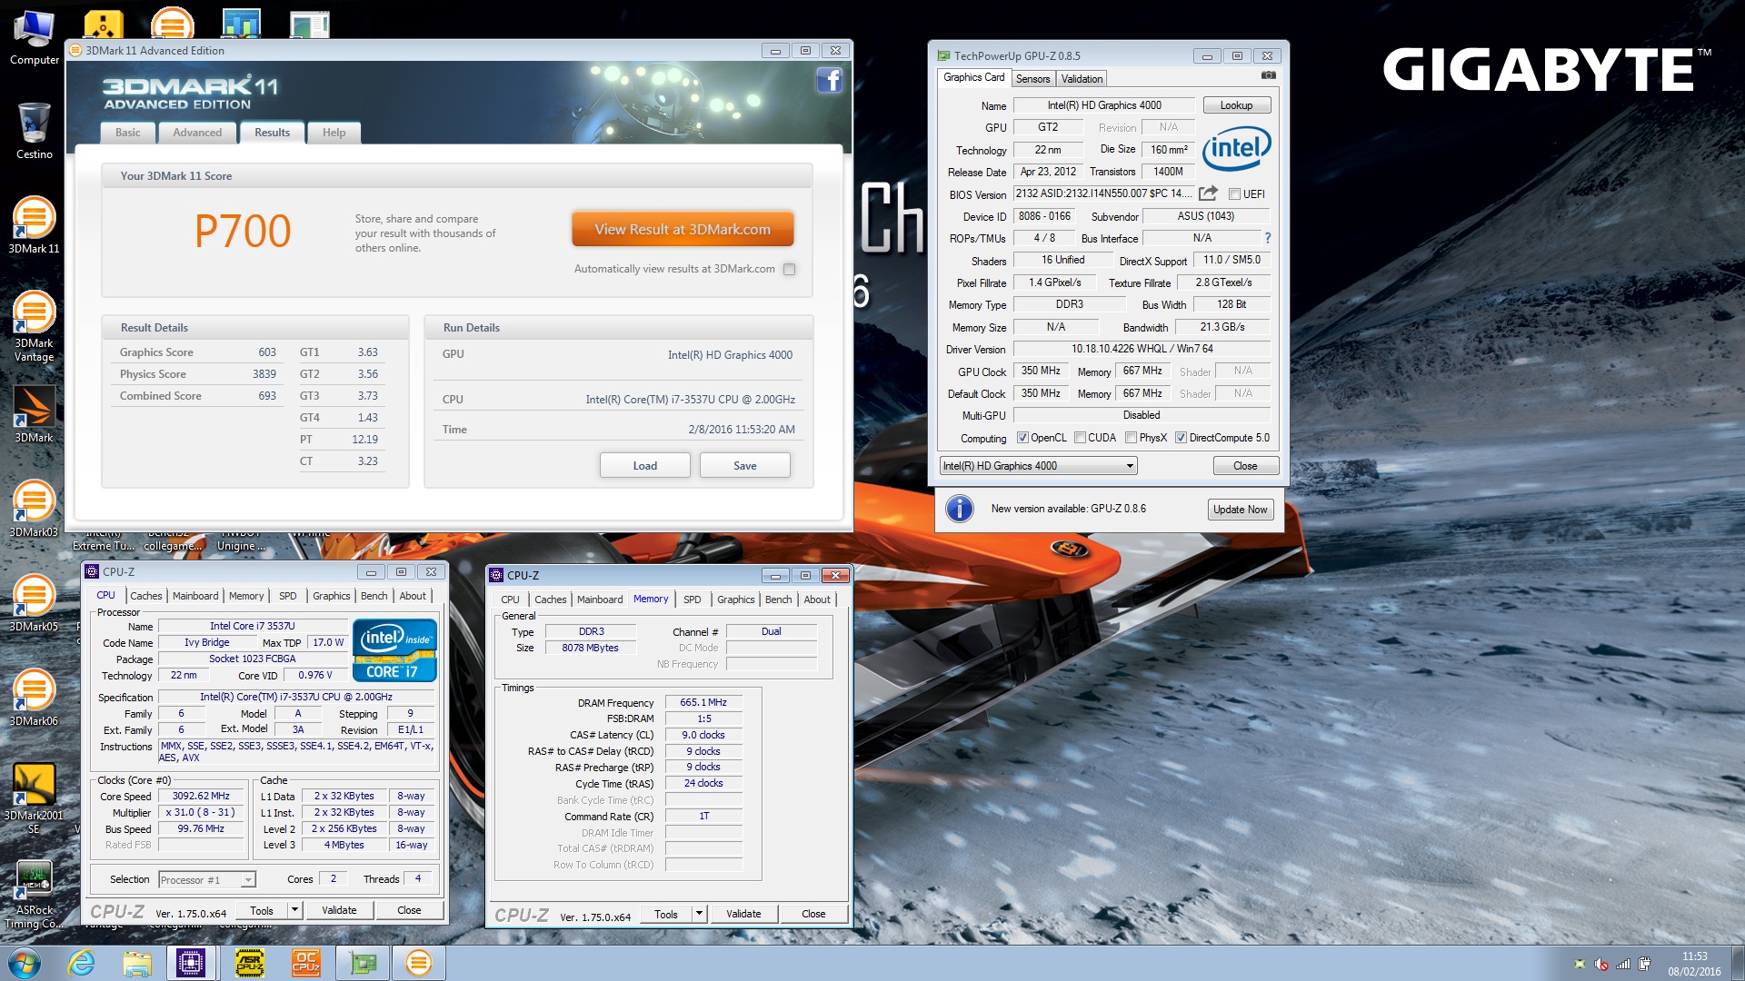Open the Bench tab in right CPU-Z
This screenshot has height=981, width=1745.
778,599
